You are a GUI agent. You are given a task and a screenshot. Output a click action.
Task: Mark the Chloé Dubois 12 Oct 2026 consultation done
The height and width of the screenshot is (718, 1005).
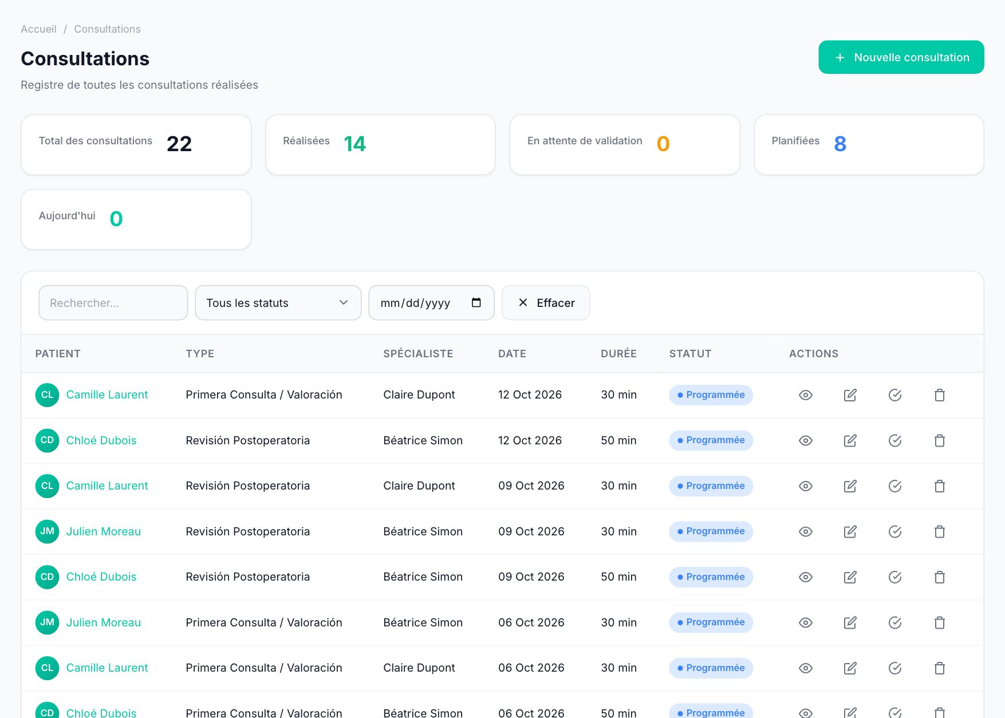pos(894,440)
